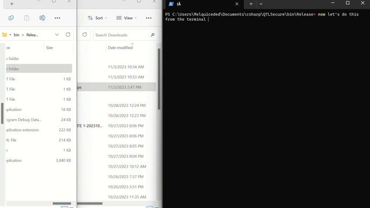The width and height of the screenshot is (370, 208).
Task: Click the Paste icon in left Explorer toolbar
Action: 27,18
